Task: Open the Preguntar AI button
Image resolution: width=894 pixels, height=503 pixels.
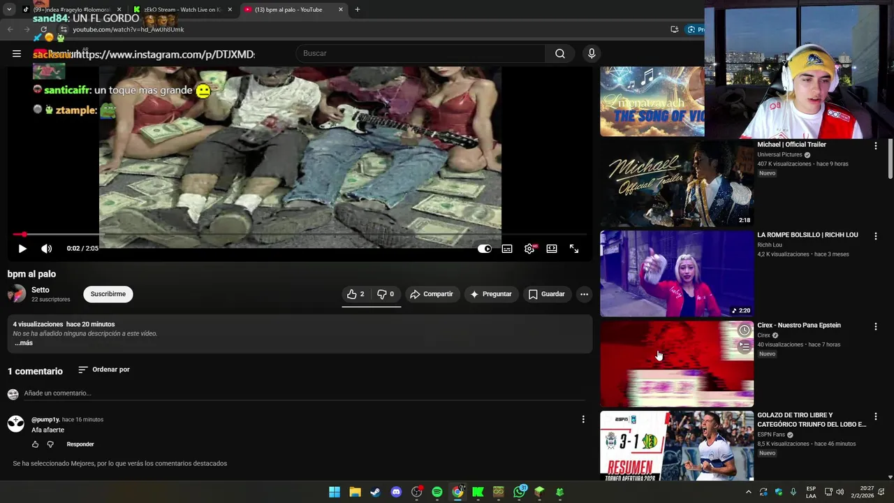Action: coord(491,294)
